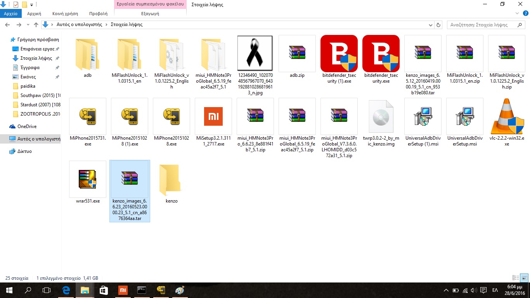Click the search box for Στοιχεία λήψης
Image resolution: width=530 pixels, height=298 pixels.
click(481, 25)
